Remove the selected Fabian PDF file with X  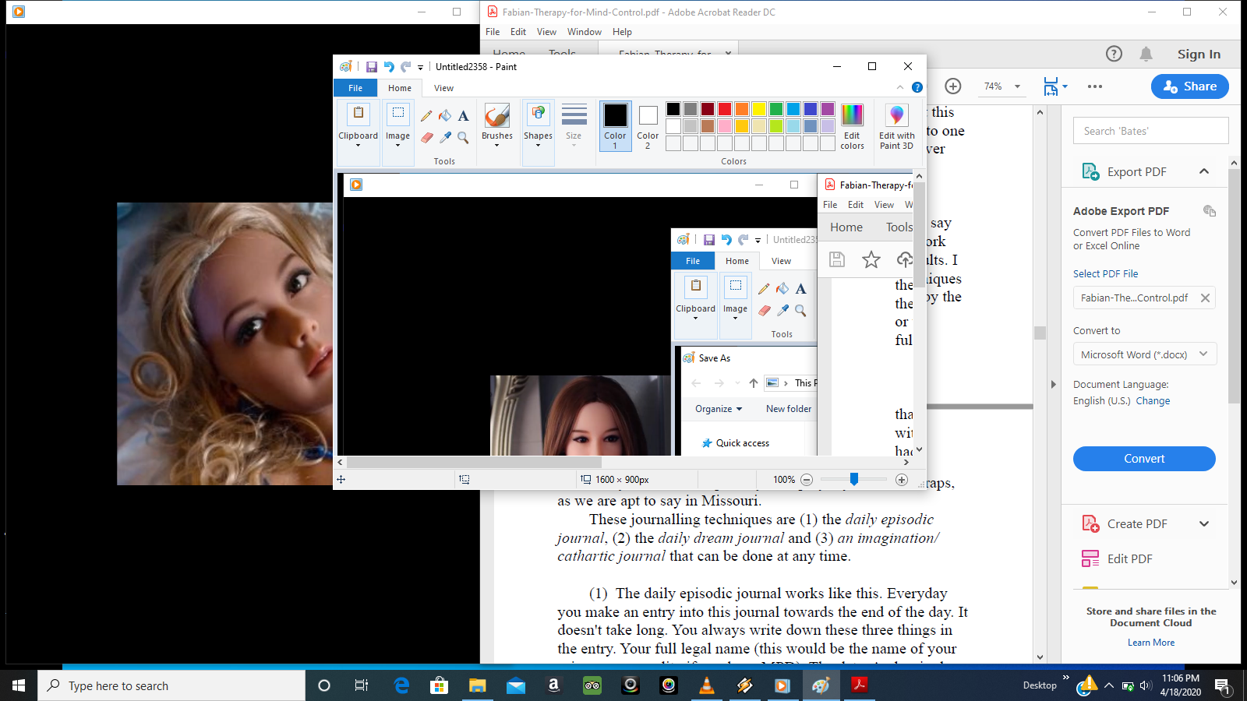pos(1205,298)
